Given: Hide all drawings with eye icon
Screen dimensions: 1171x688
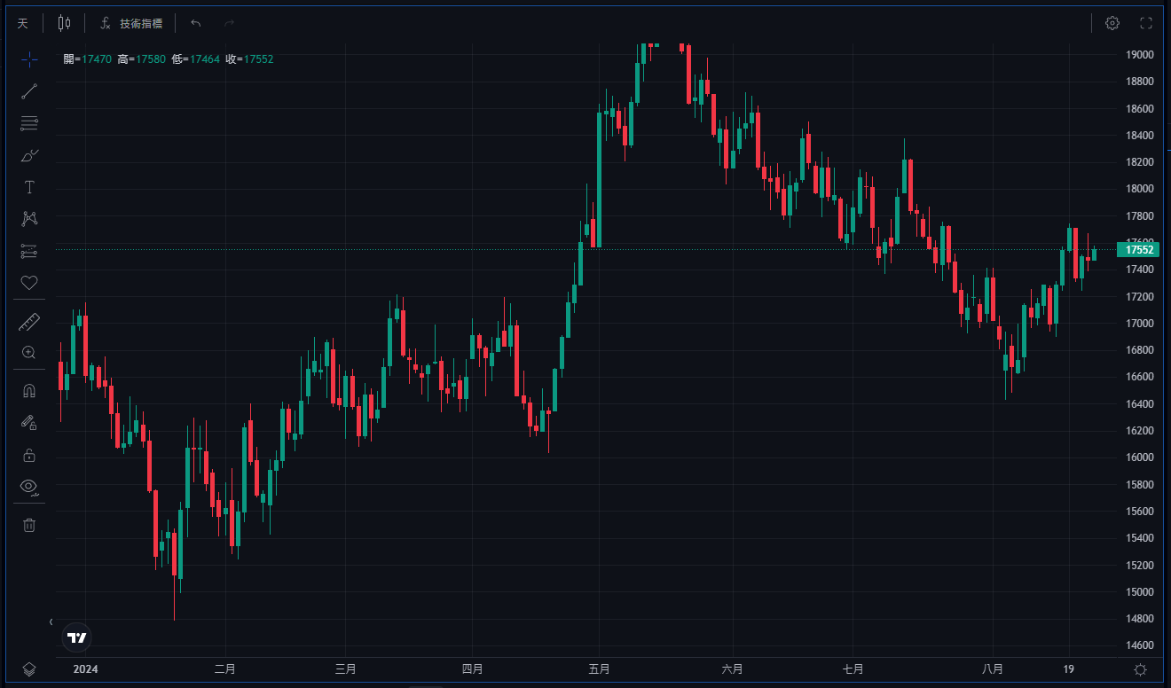Looking at the screenshot, I should pos(29,486).
